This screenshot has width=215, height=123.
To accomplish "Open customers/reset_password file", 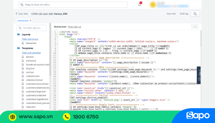I will coord(38,103).
